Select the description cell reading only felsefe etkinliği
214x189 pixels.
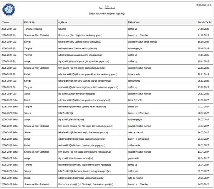(x=92, y=113)
